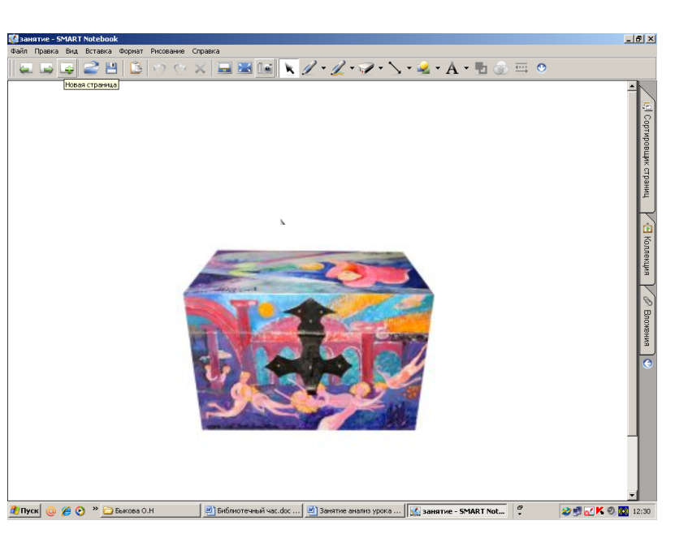Switch to Быкова О.Н folder on taskbar
The height and width of the screenshot is (538, 675).
point(150,510)
